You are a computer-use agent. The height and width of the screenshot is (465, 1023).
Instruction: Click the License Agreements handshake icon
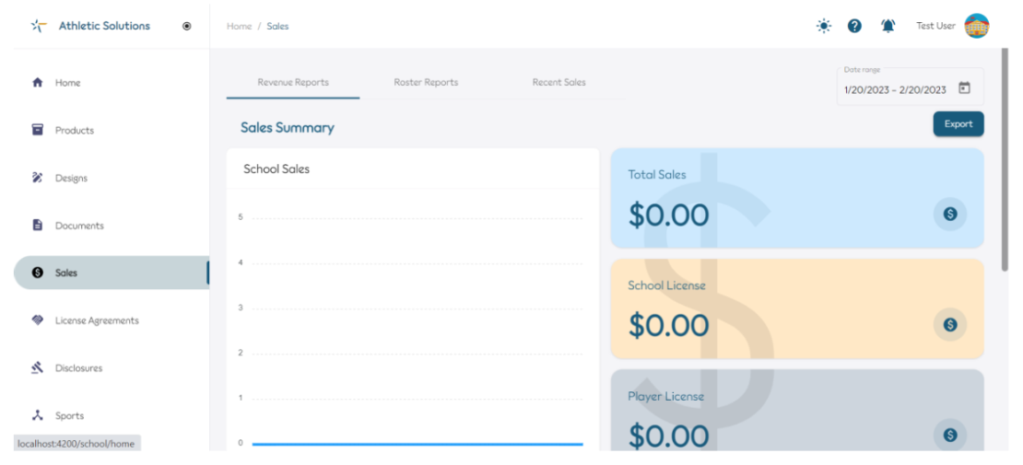coord(37,320)
